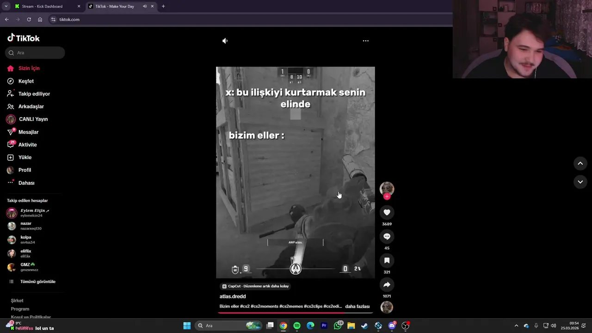The width and height of the screenshot is (592, 333).
Task: Open the Şirket footer link
Action: [17, 301]
